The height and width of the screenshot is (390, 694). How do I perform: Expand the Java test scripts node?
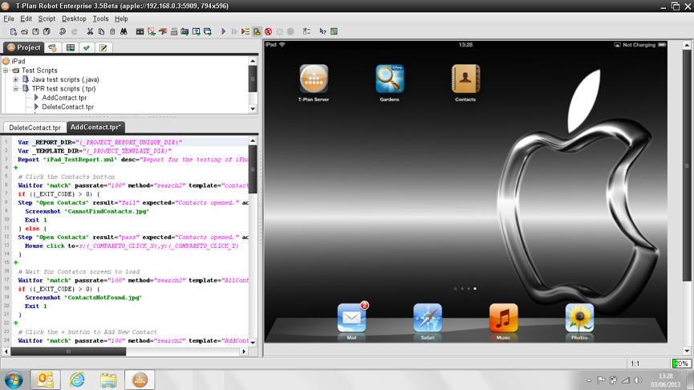coord(15,79)
